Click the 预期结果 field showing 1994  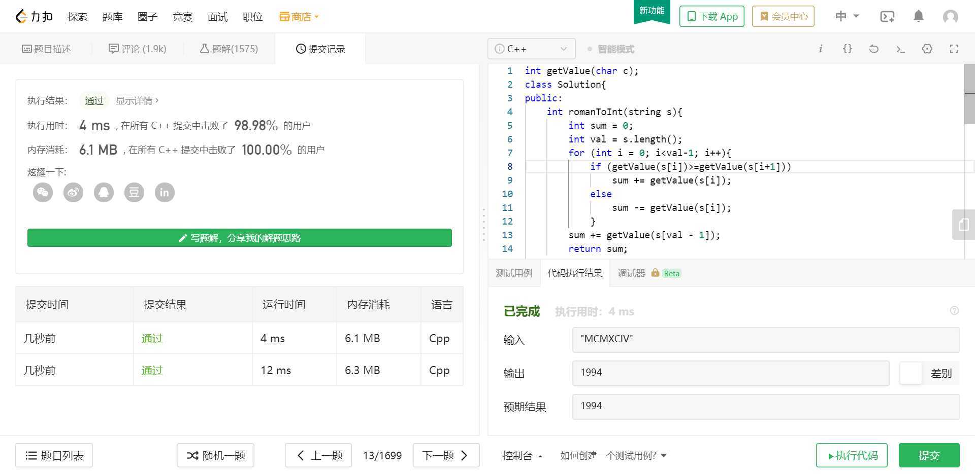(765, 407)
